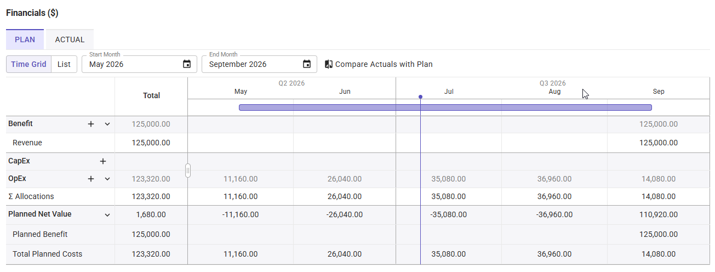Click the Financials ($) heading
This screenshot has height=272, width=715.
pyautogui.click(x=32, y=13)
